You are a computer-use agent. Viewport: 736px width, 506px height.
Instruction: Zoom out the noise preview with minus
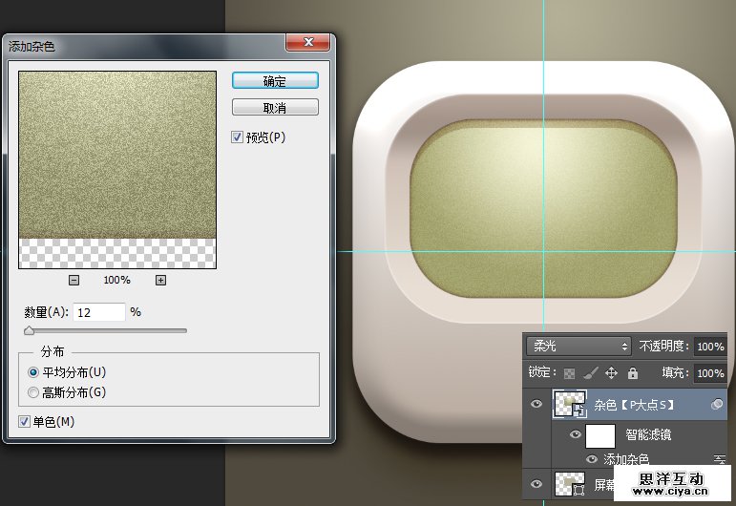[x=74, y=280]
